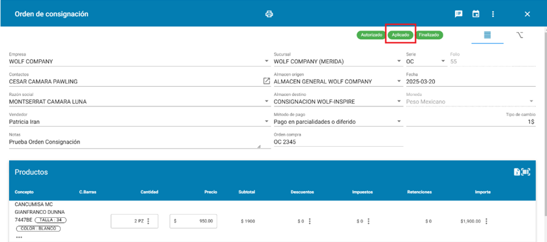Screen dimensions: 547x242
Task: Expand the Almacen origen dropdown
Action: (x=399, y=82)
